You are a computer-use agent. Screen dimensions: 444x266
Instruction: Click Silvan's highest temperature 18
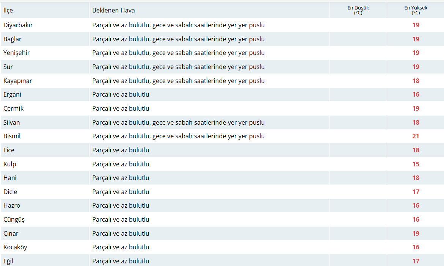(x=416, y=122)
